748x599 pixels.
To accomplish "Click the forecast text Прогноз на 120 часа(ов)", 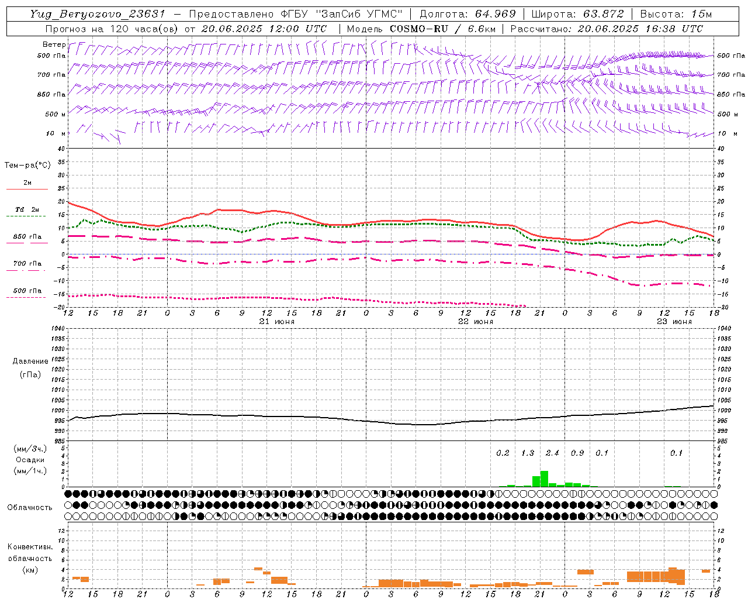I will pyautogui.click(x=112, y=29).
